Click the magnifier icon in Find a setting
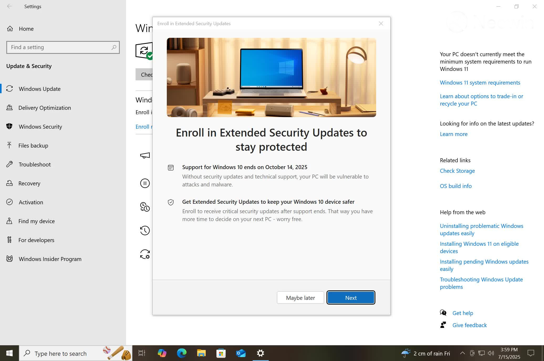The image size is (544, 361). tap(114, 47)
